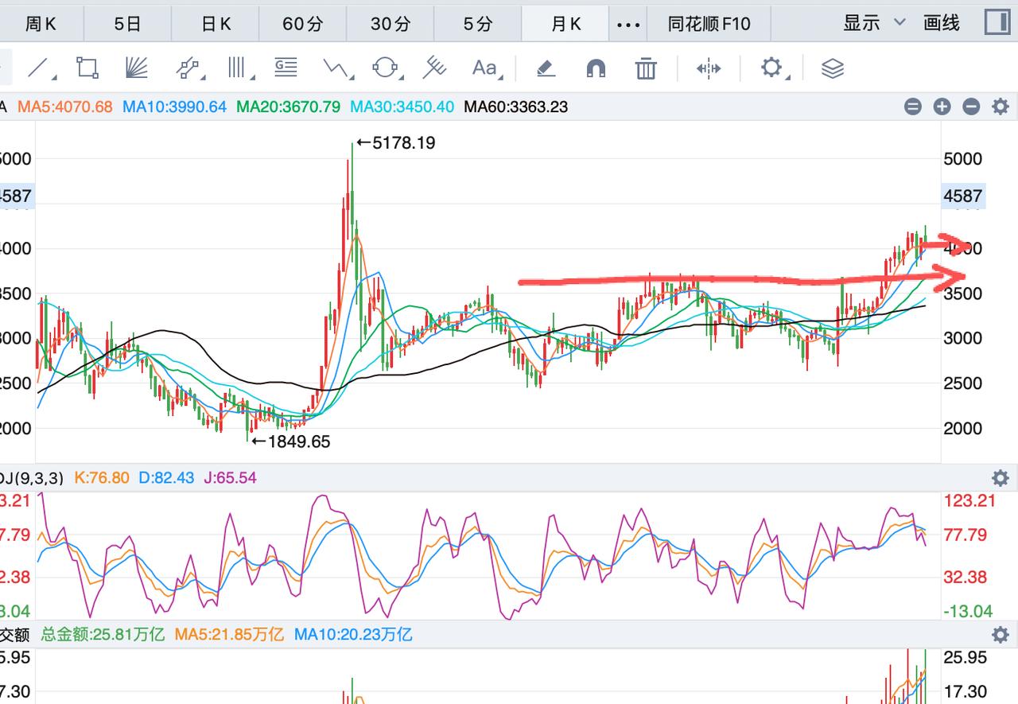The width and height of the screenshot is (1018, 704).
Task: Click MA20:3670.79 label
Action: tap(289, 107)
